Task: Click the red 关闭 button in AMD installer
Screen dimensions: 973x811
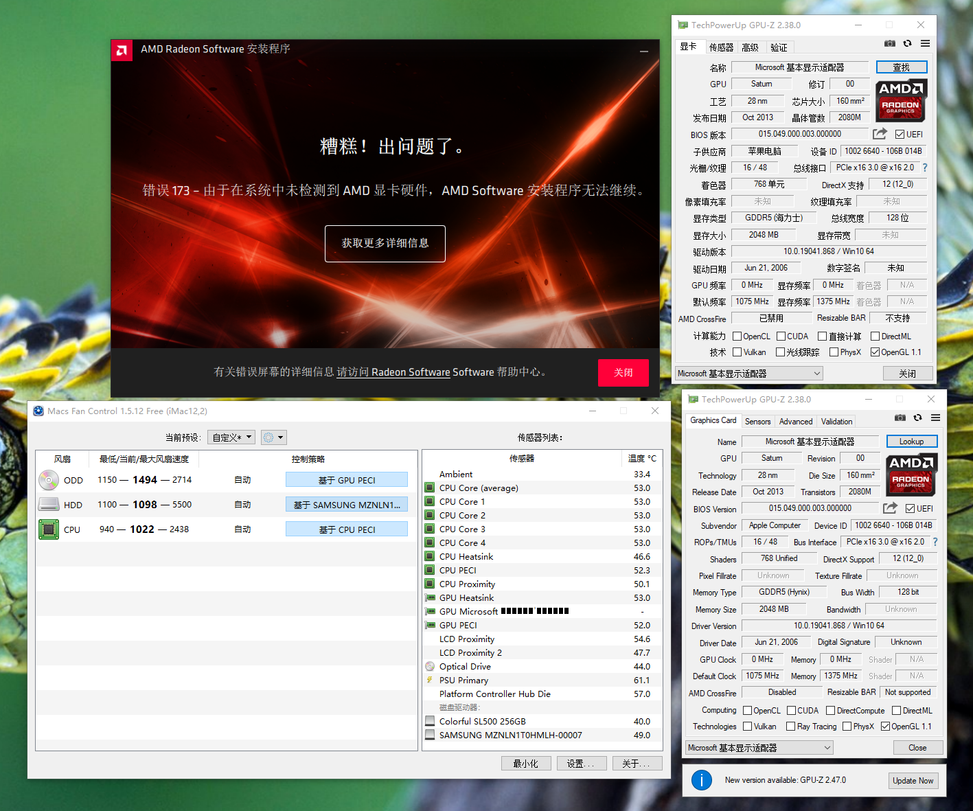Action: pyautogui.click(x=623, y=372)
